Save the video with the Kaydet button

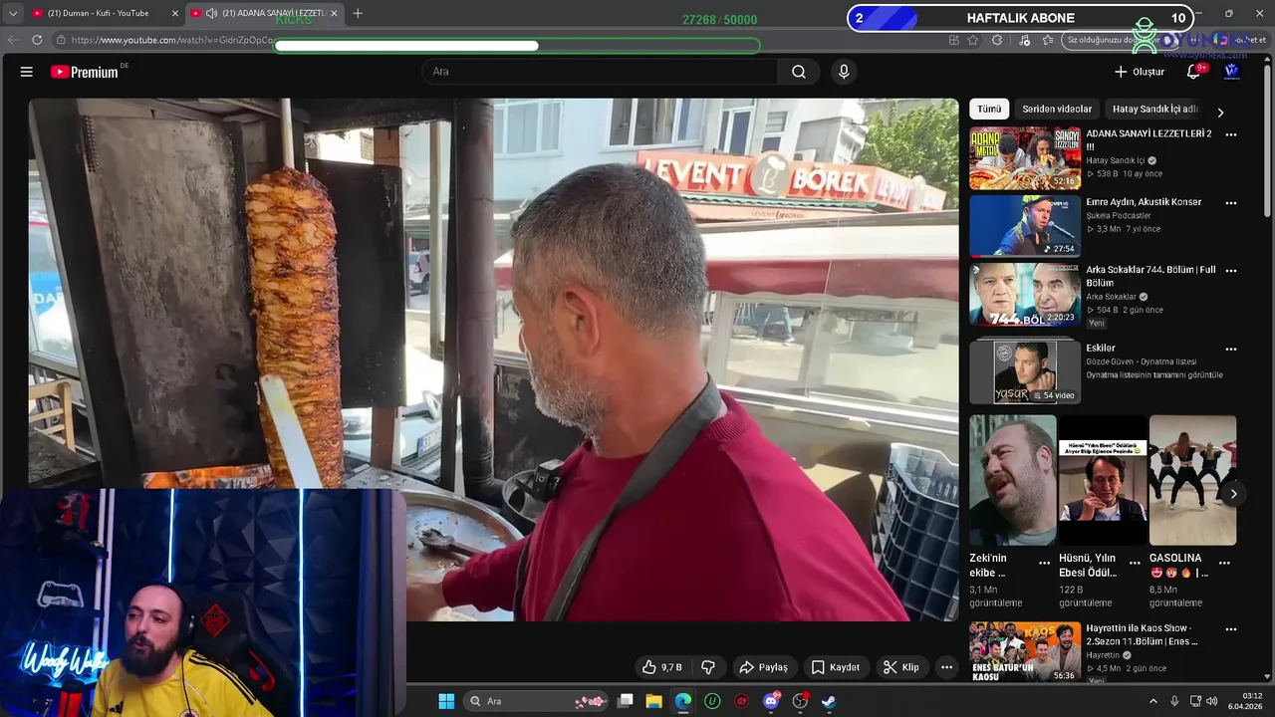835,667
